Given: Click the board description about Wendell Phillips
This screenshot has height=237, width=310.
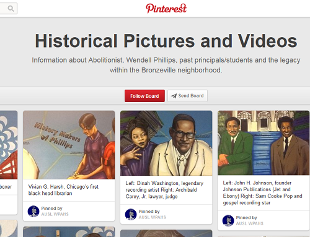Looking at the screenshot, I should 166,65.
